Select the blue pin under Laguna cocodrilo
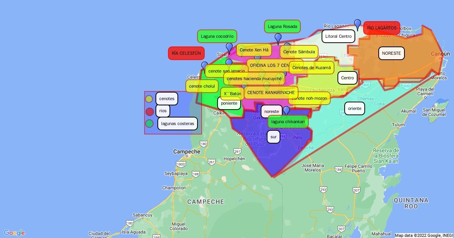This screenshot has height=238, width=454. [229, 48]
